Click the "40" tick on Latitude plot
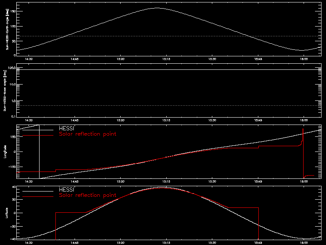Viewport: 326px width, 245px height. [x=14, y=187]
